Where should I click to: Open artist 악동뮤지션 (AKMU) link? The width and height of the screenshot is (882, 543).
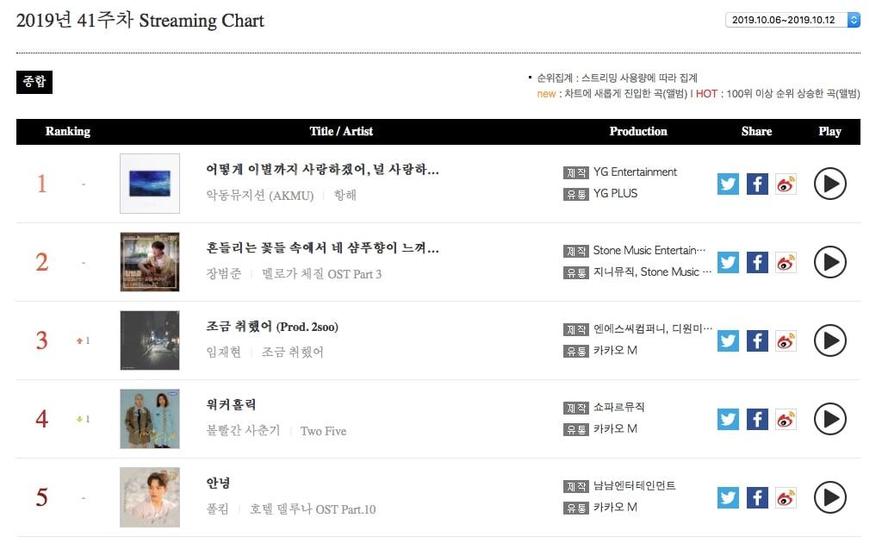(x=260, y=195)
